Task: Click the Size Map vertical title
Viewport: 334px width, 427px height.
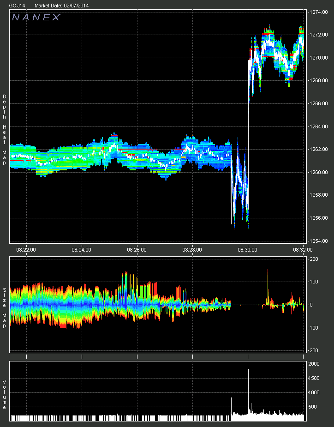Action: (4, 308)
